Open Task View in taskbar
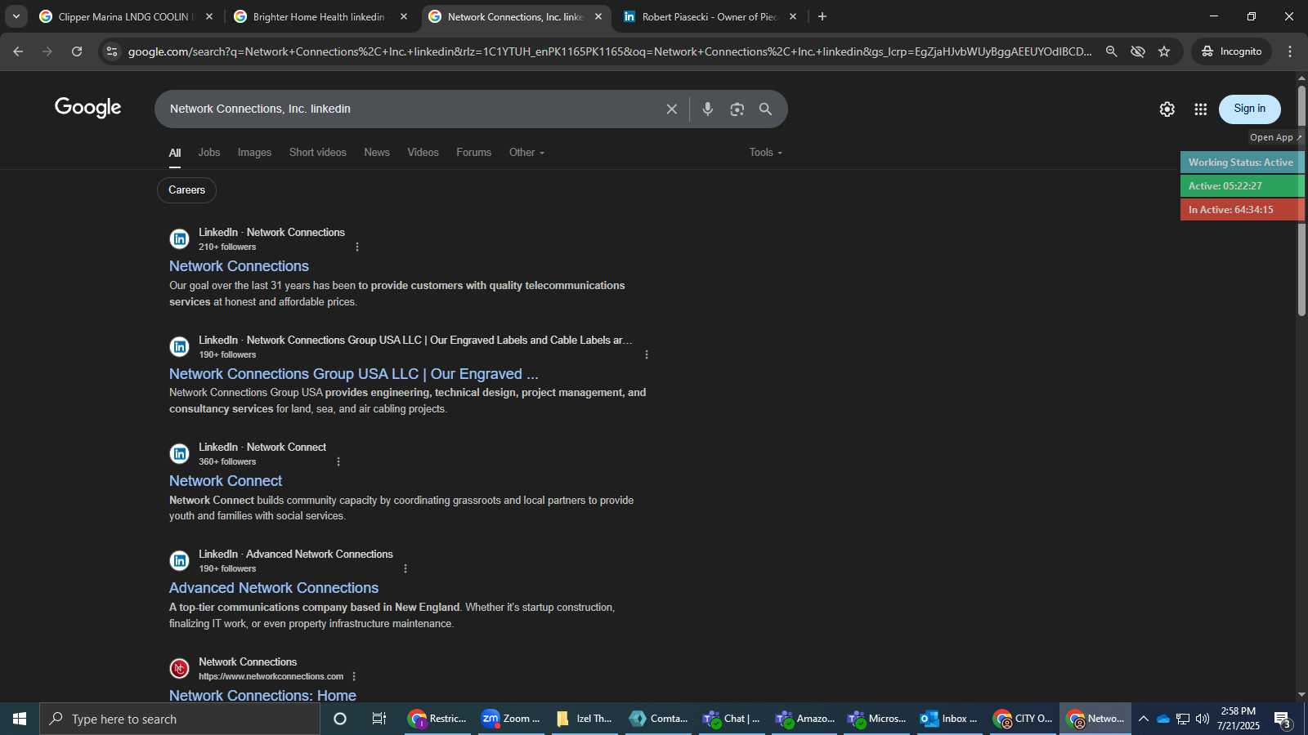This screenshot has width=1308, height=735. pyautogui.click(x=379, y=719)
